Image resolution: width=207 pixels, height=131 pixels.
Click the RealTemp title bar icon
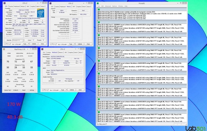(4, 49)
